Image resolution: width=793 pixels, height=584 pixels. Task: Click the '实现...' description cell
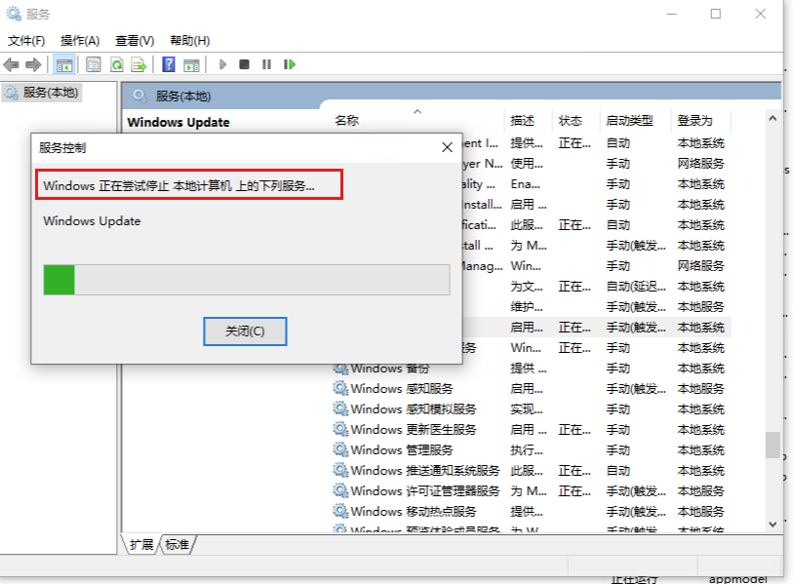pos(527,409)
